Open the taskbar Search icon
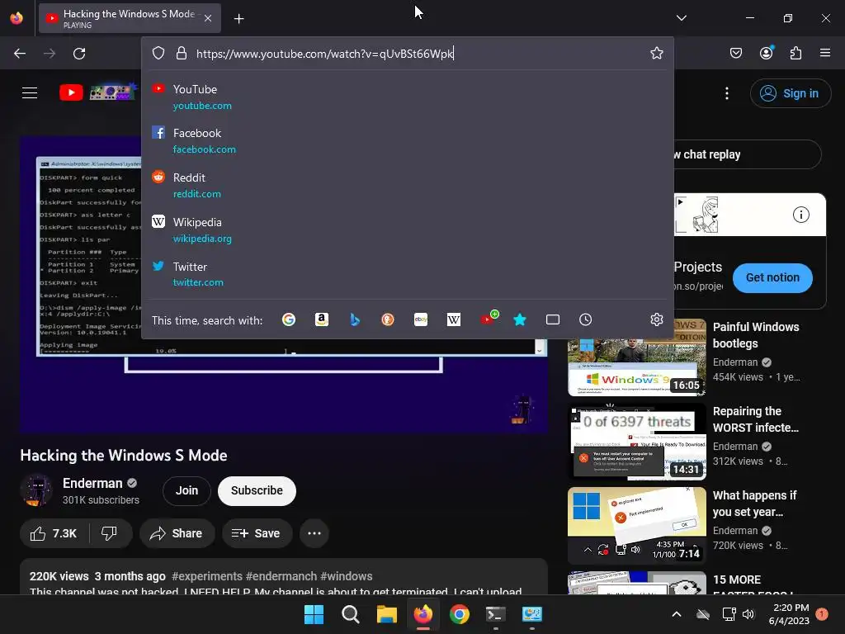The image size is (845, 634). [350, 614]
